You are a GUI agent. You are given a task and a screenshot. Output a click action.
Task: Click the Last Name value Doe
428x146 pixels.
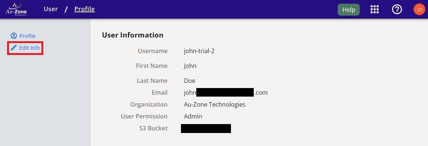190,81
